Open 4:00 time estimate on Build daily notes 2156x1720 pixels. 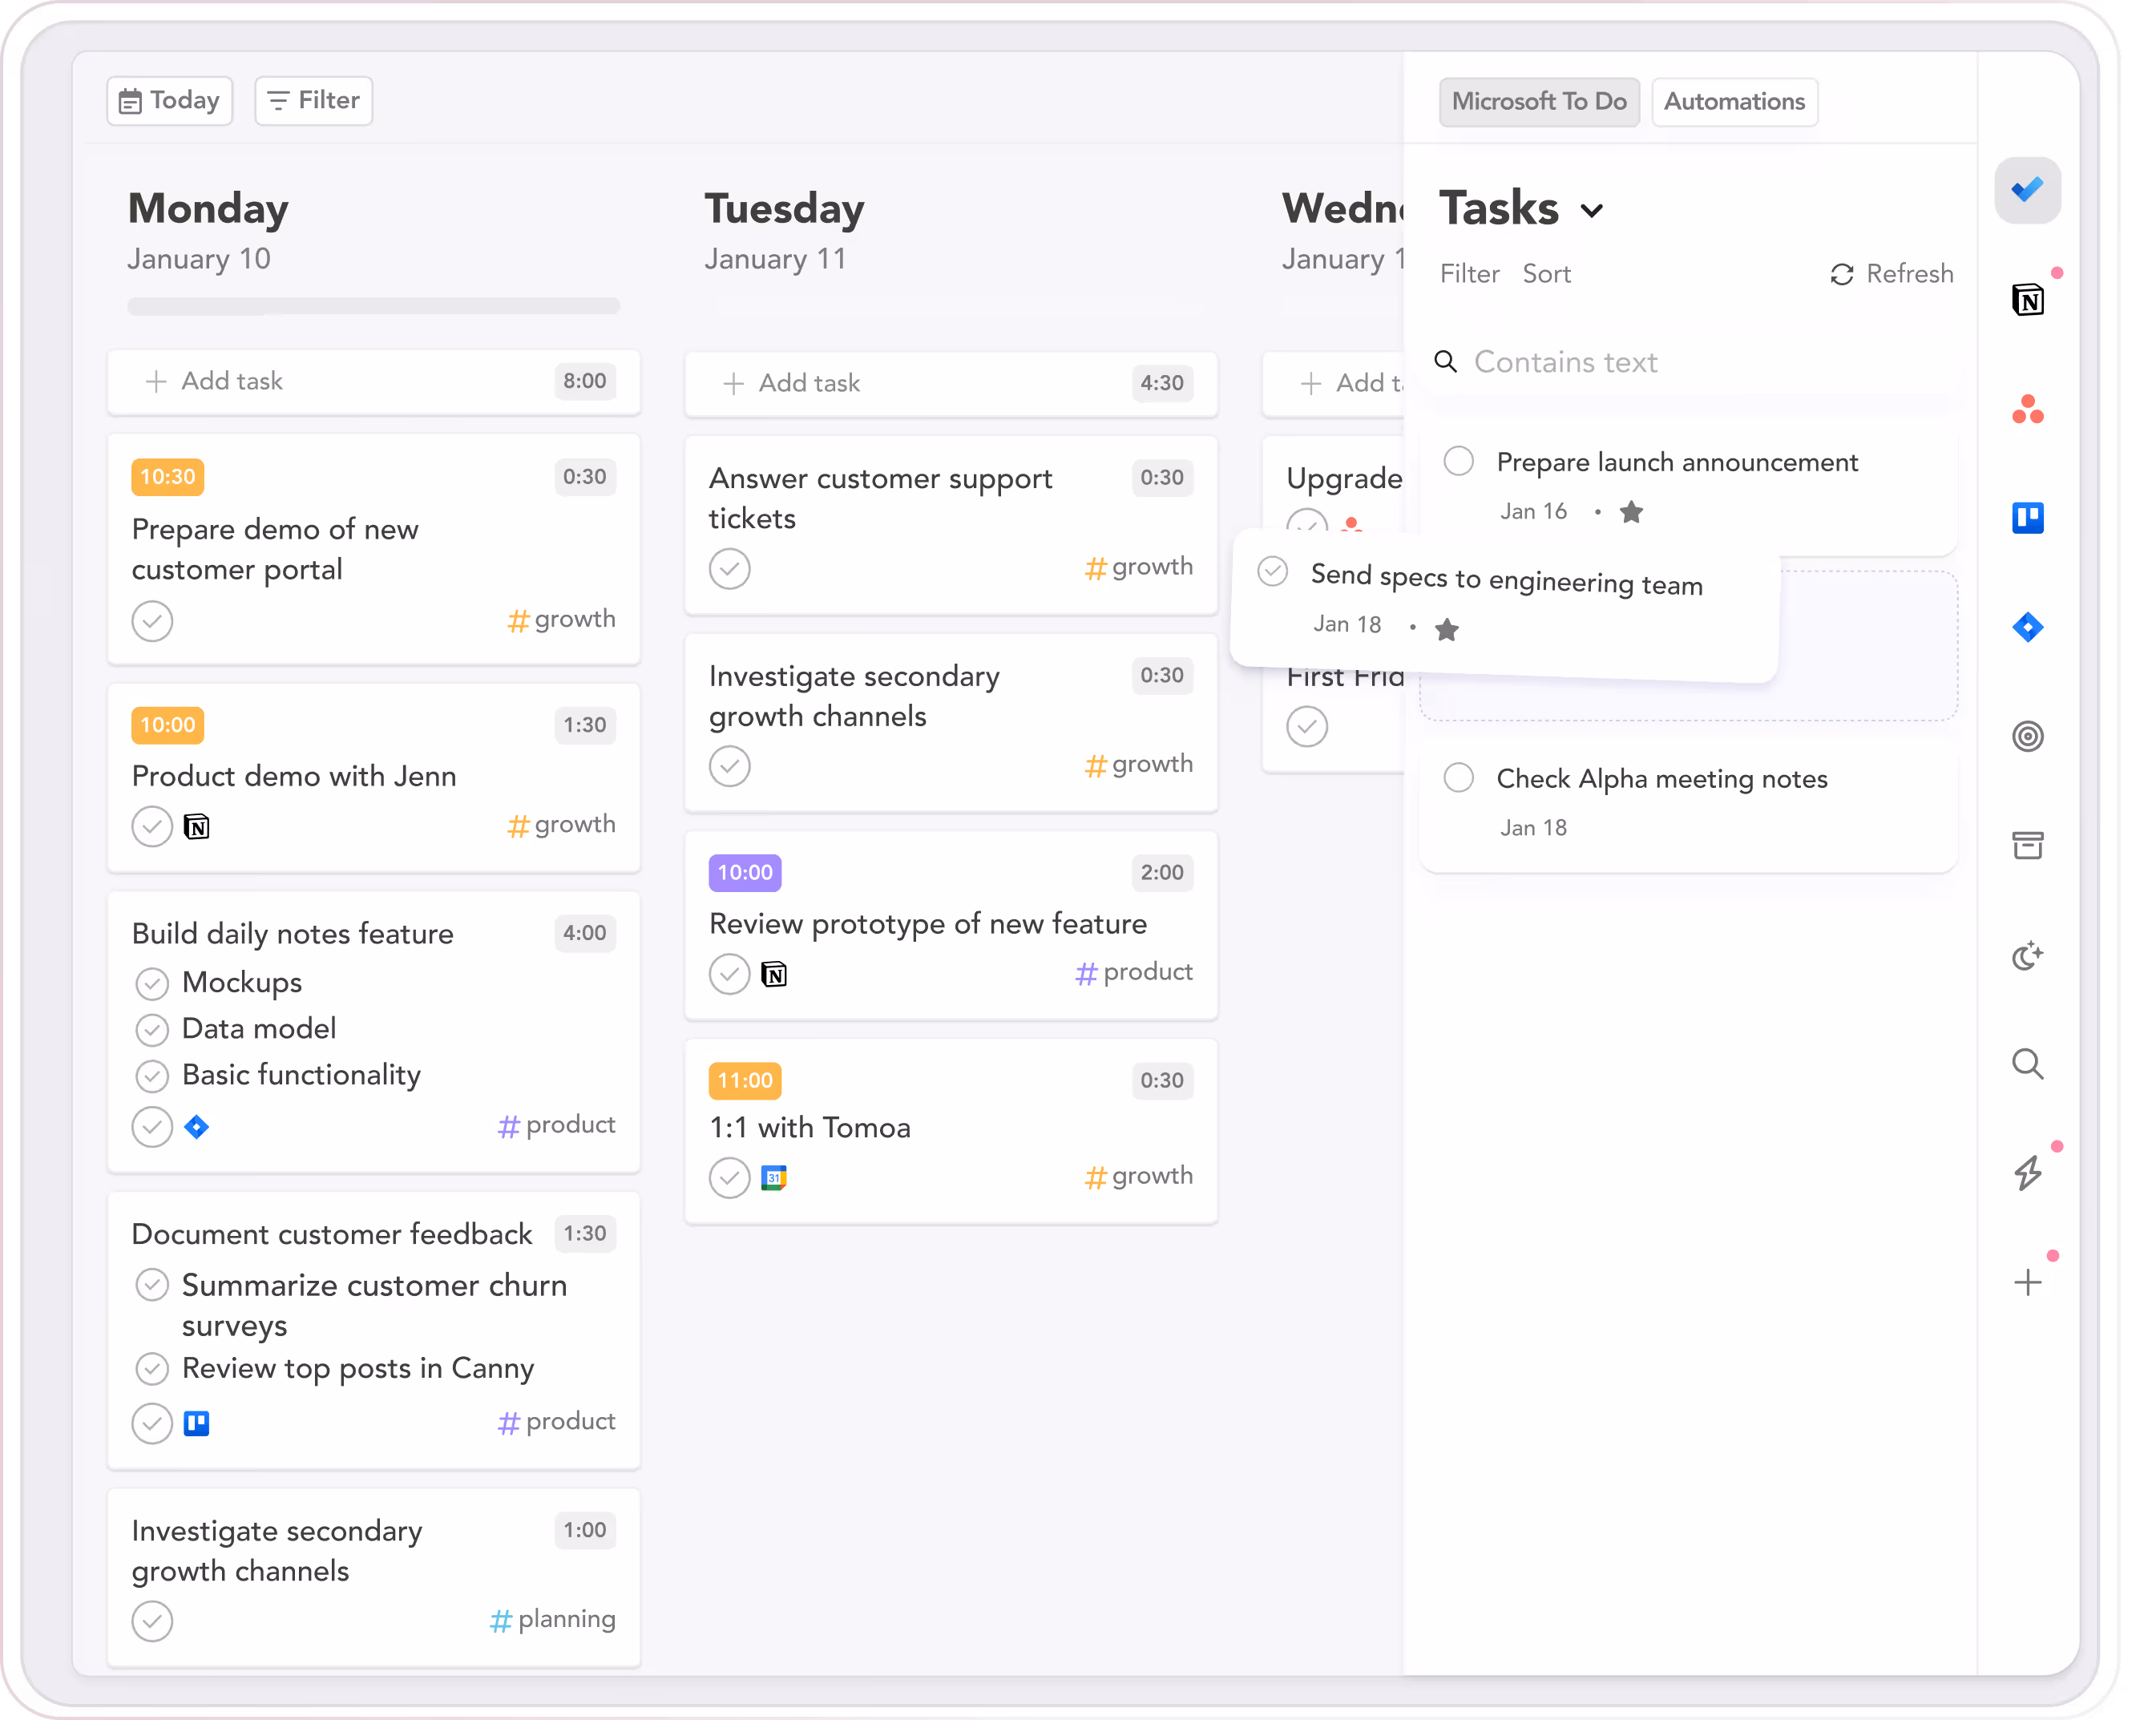coord(584,933)
